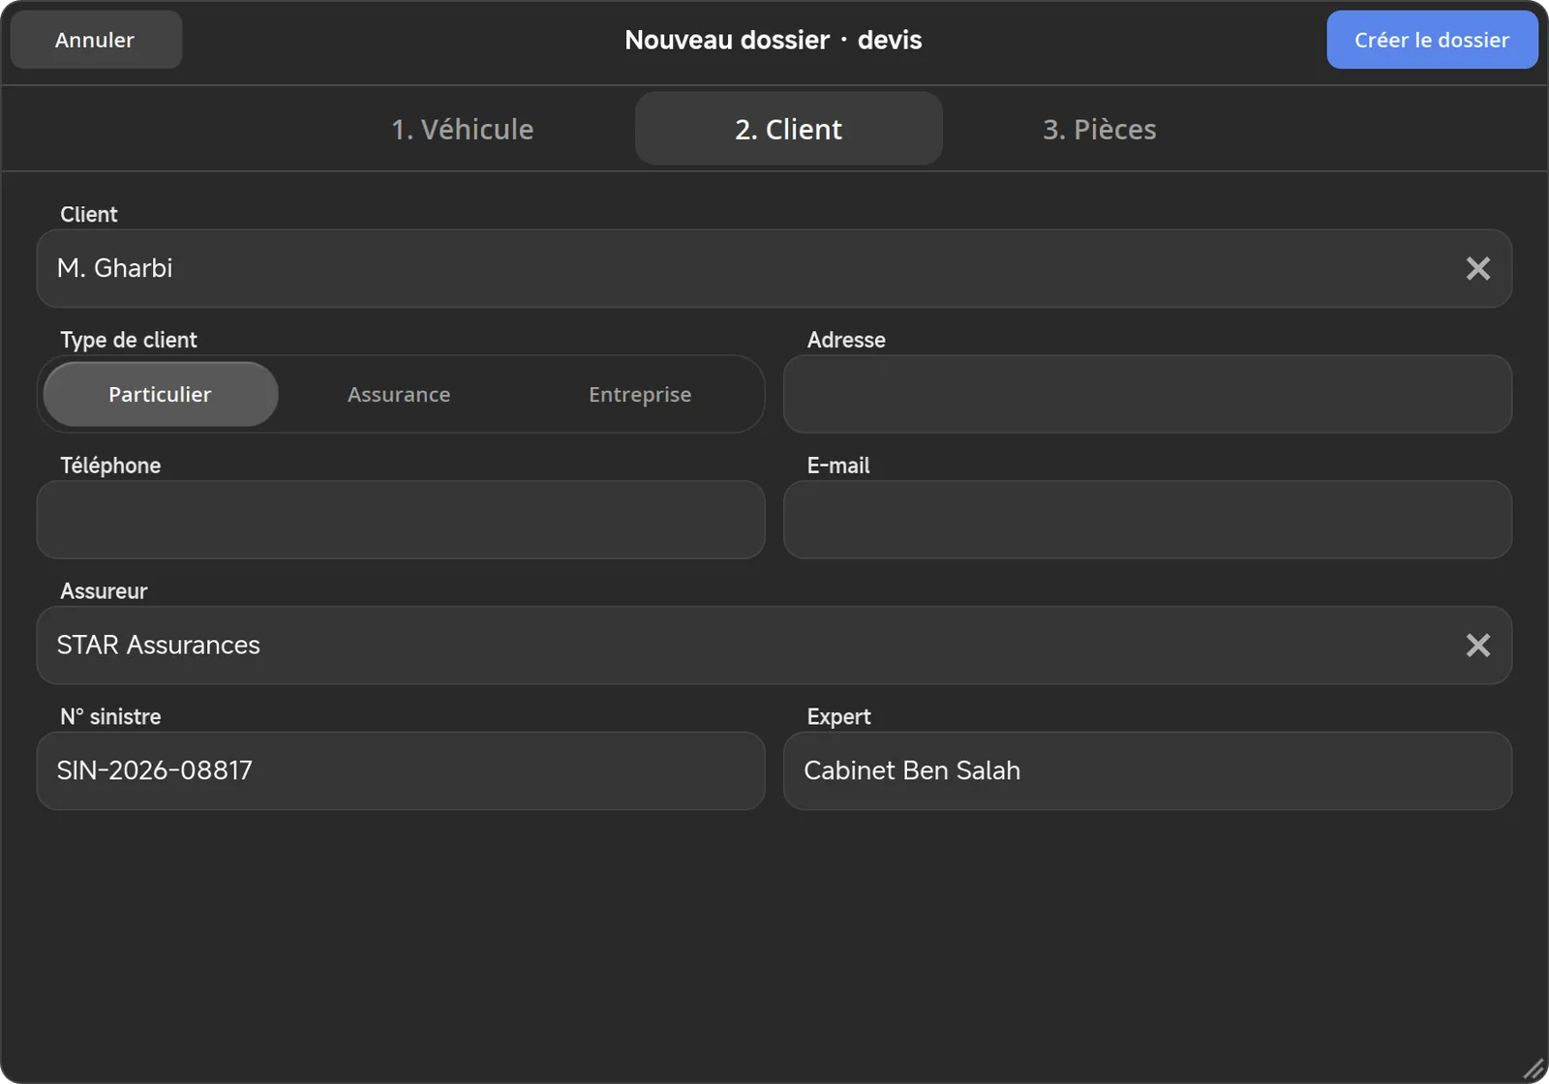Image resolution: width=1549 pixels, height=1084 pixels.
Task: Clear the M. Gharbi client field
Action: coord(1477,268)
